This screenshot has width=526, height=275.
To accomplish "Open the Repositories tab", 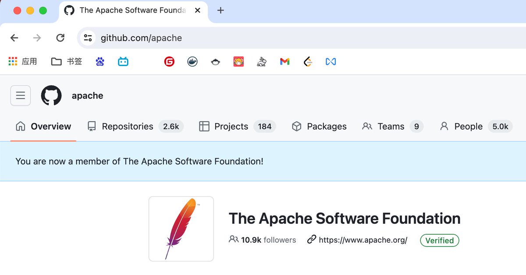I will 135,127.
